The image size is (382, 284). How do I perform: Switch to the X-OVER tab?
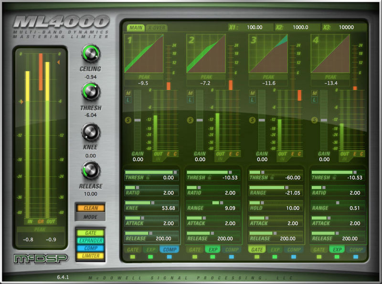157,28
